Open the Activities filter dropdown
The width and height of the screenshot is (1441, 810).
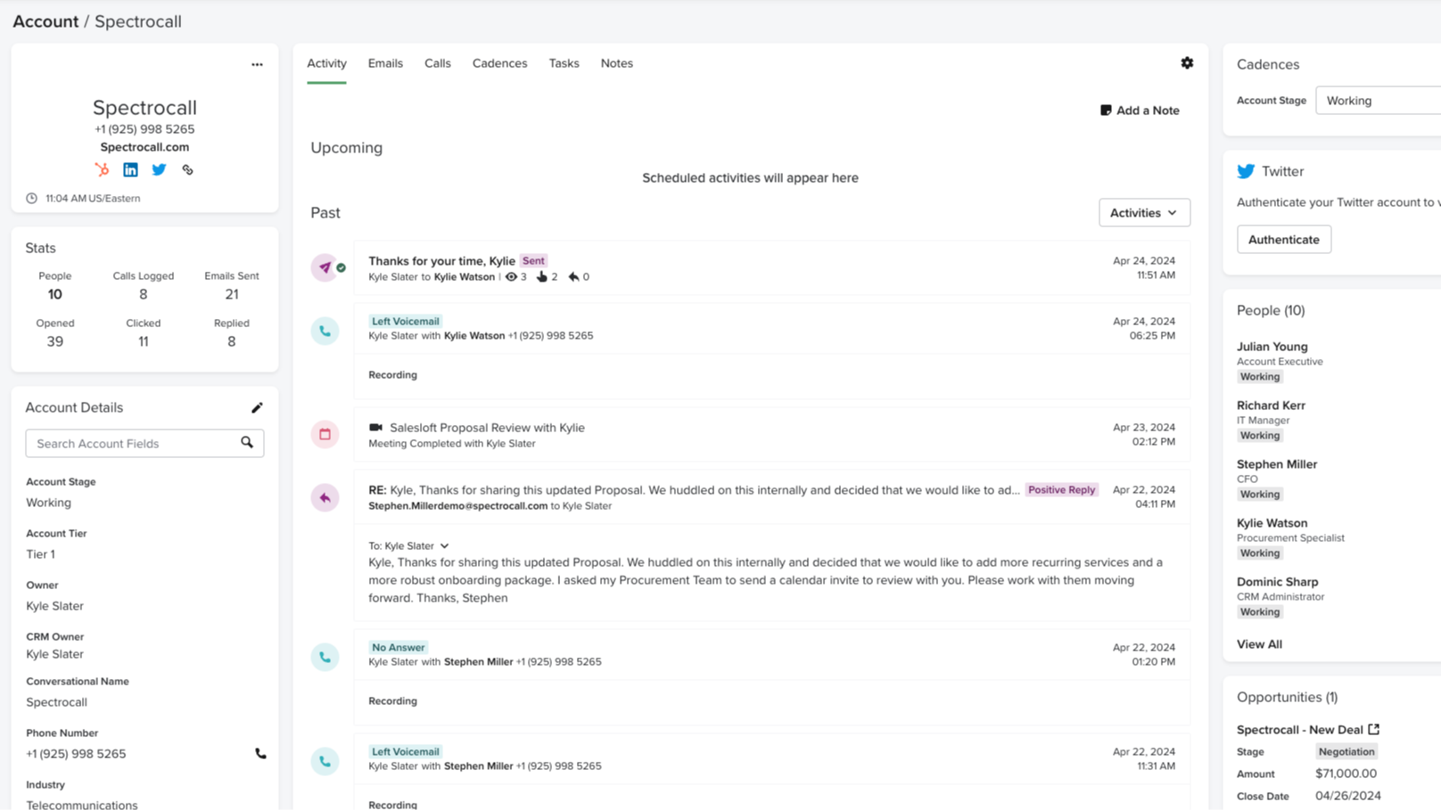coord(1144,212)
